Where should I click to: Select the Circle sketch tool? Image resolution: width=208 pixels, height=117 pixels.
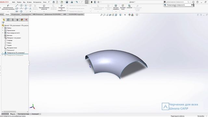pyautogui.click(x=21, y=6)
